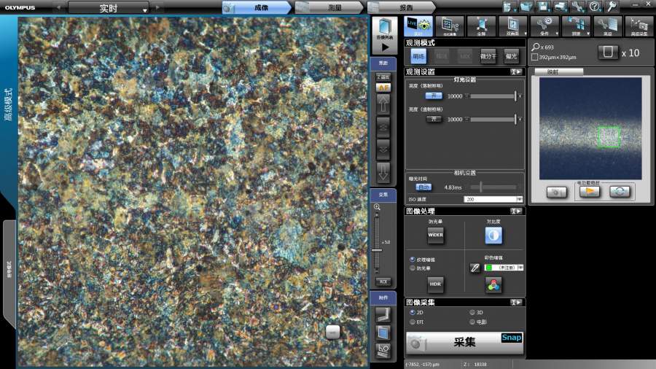Viewport: 656px width, 369px height.
Task: Select the 电影 movie radio button
Action: (x=472, y=322)
